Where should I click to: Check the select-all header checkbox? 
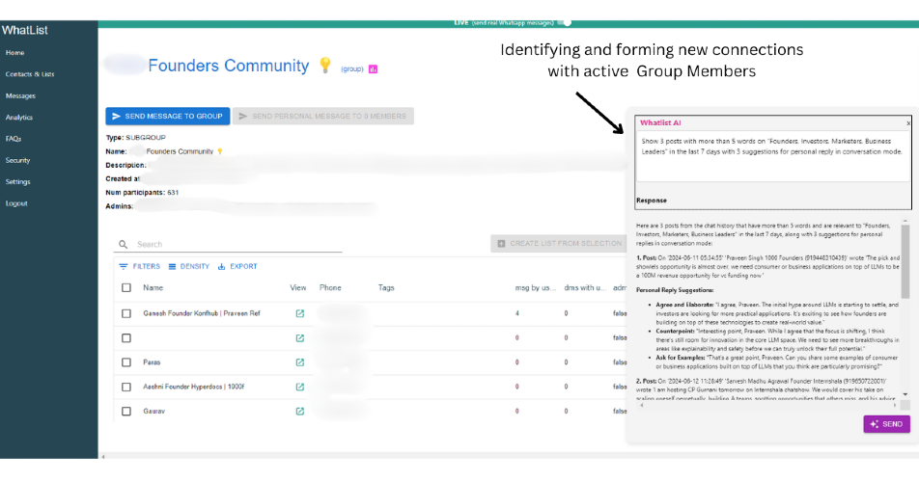(126, 288)
